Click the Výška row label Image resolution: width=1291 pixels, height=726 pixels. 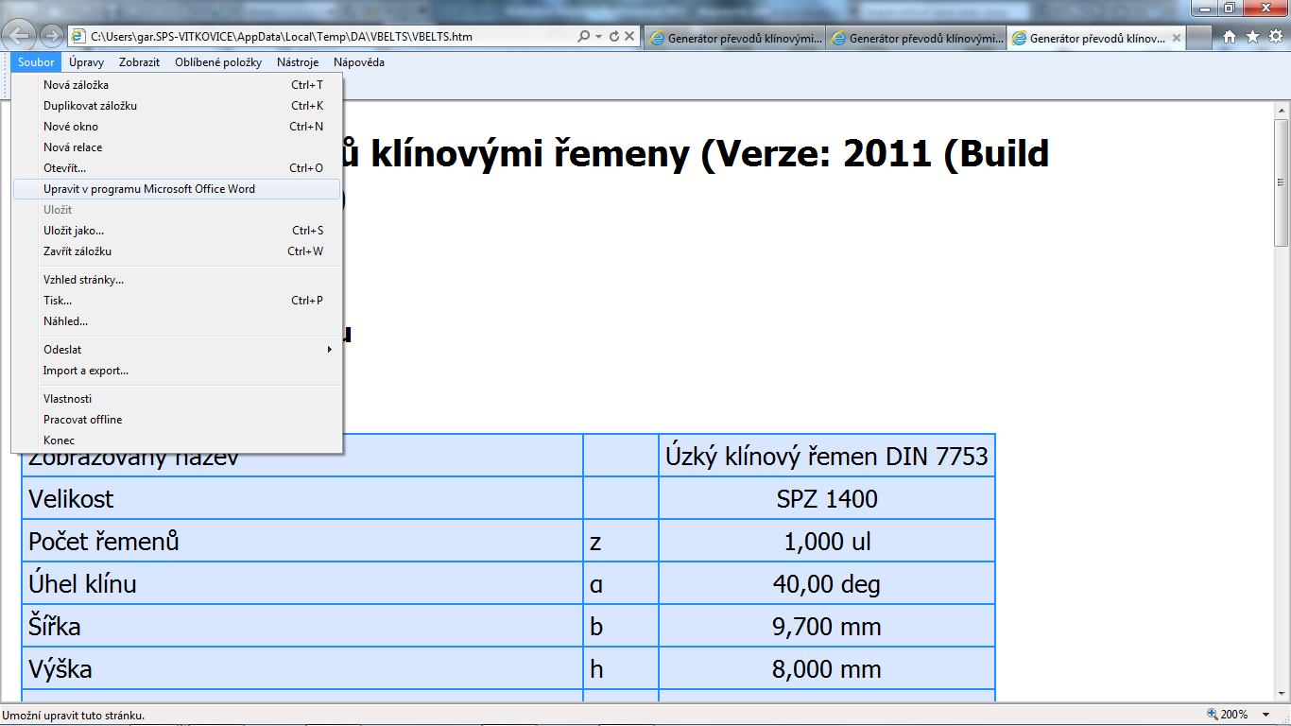click(x=60, y=669)
